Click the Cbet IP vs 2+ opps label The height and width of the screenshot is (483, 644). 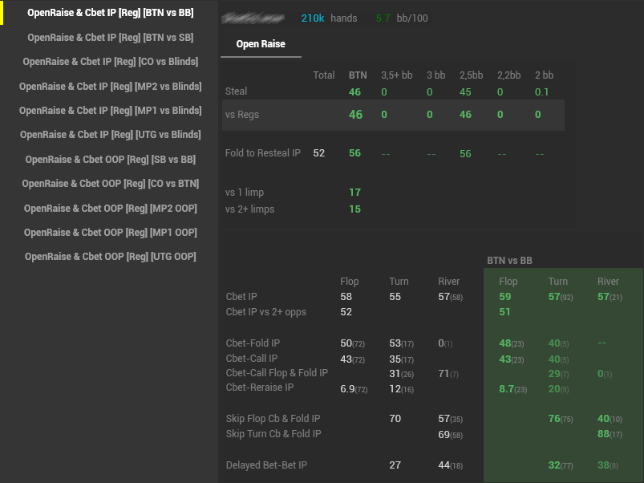tap(266, 312)
